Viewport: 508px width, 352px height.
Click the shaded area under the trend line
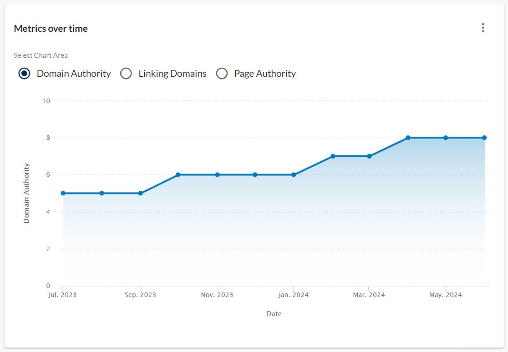(x=273, y=227)
